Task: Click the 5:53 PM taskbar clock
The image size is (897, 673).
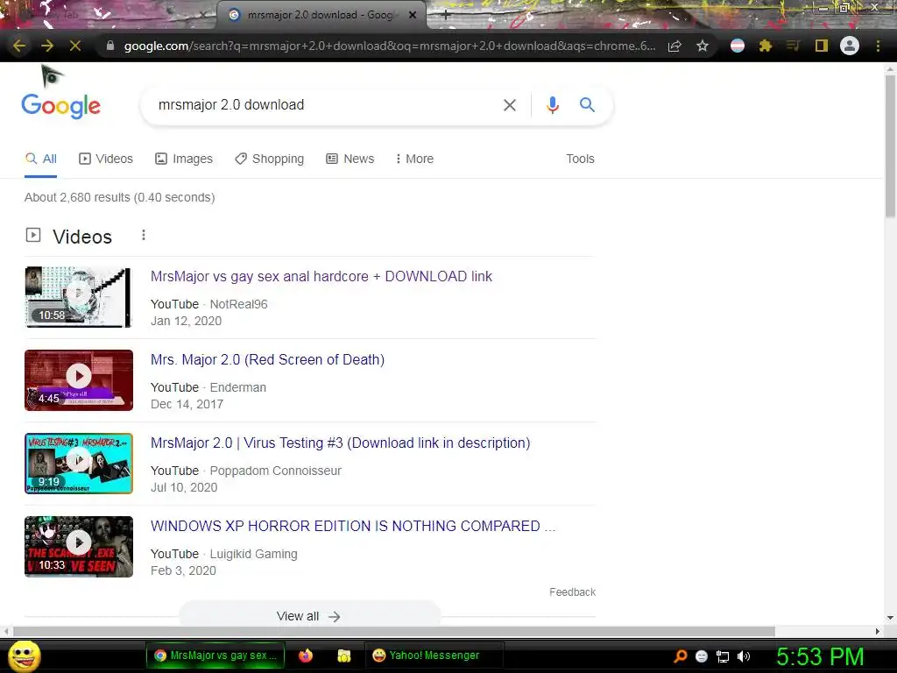Action: [820, 657]
